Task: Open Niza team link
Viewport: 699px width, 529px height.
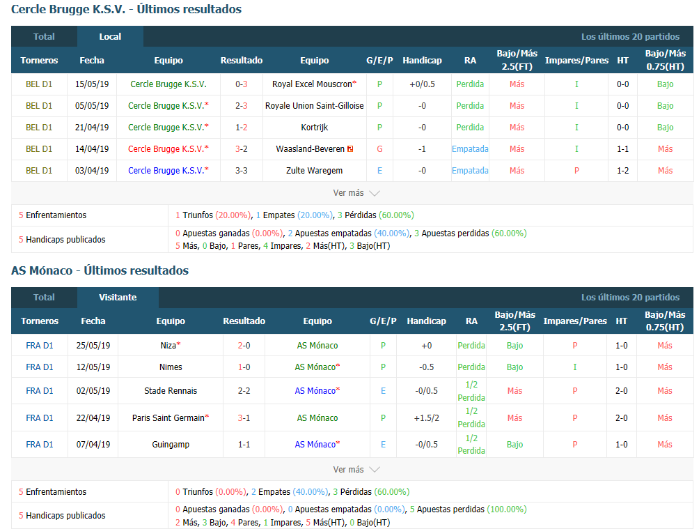Action: (168, 346)
